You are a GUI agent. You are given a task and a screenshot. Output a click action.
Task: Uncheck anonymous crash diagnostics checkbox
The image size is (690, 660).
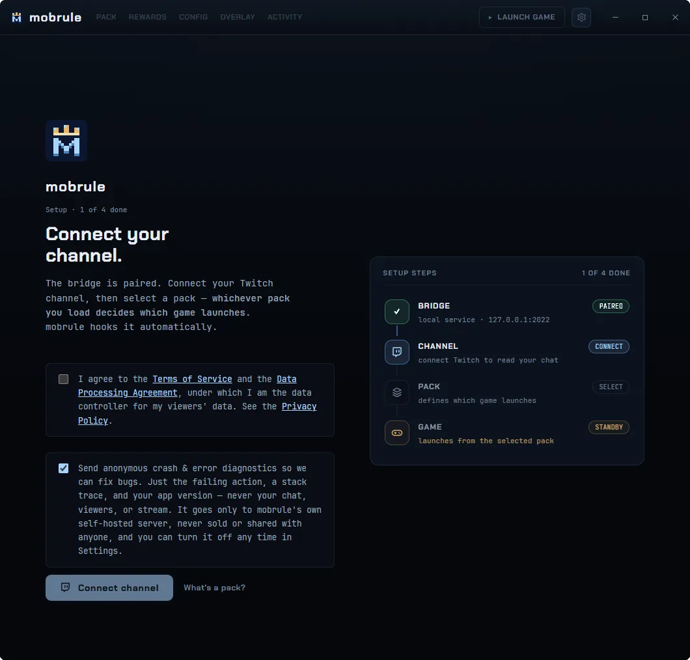click(x=63, y=468)
